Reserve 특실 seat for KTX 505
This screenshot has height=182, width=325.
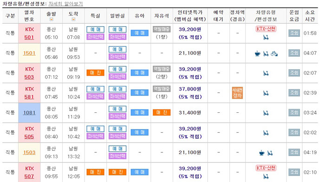pos(95,129)
